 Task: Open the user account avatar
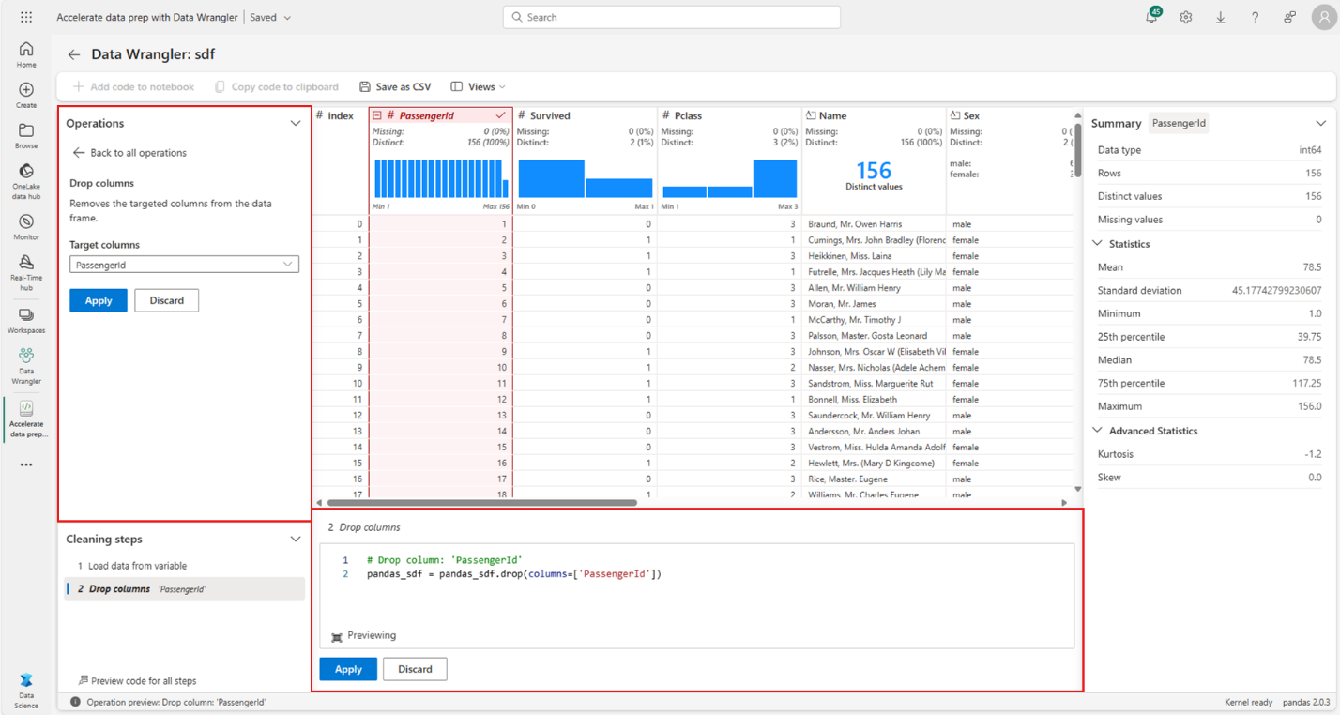point(1323,17)
